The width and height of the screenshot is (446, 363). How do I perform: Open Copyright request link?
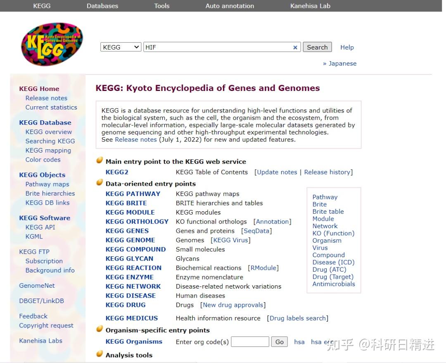46,325
